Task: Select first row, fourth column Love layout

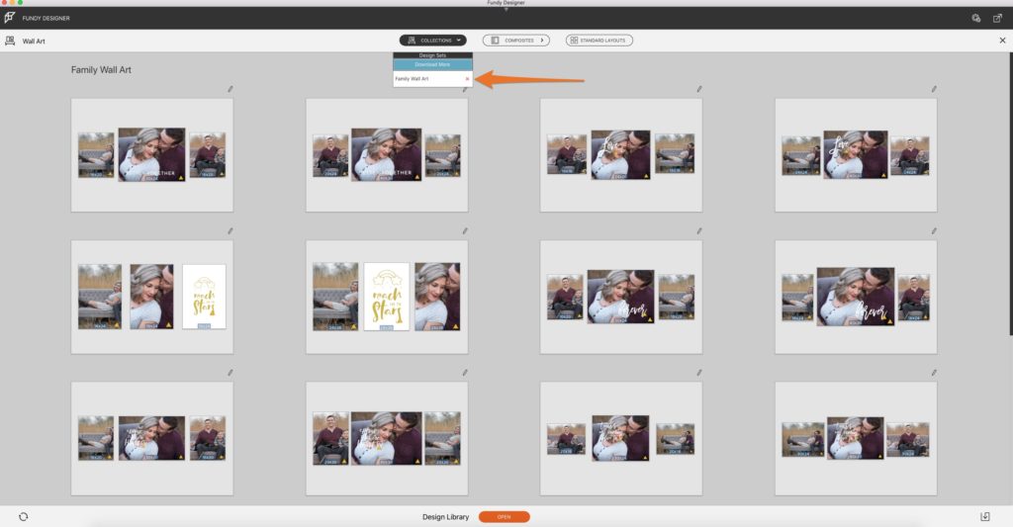Action: point(856,155)
